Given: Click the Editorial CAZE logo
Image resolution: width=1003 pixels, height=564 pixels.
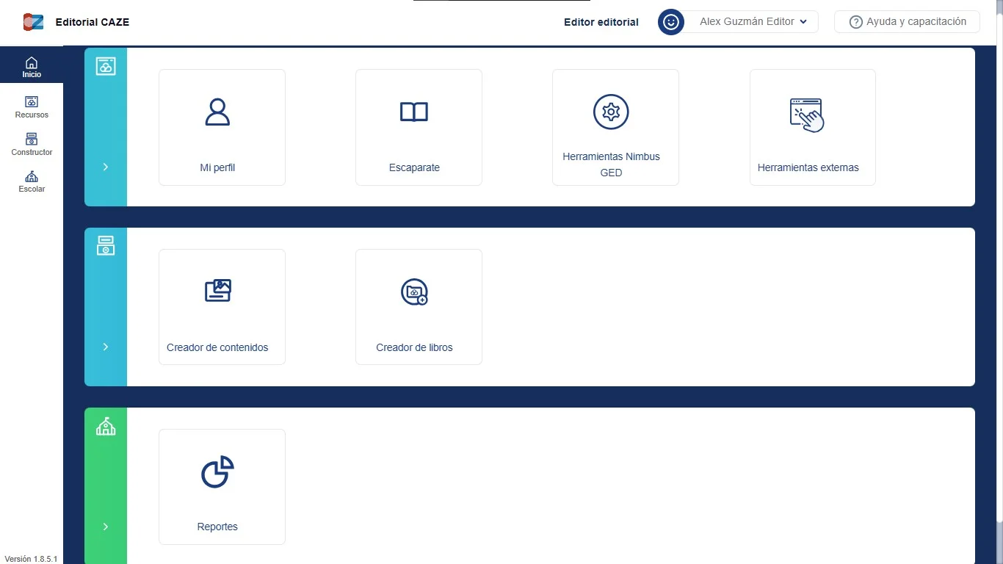Looking at the screenshot, I should [x=33, y=22].
